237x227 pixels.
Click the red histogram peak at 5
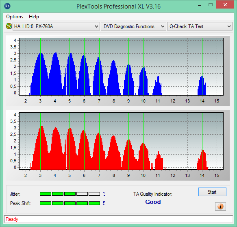[x=70, y=148]
